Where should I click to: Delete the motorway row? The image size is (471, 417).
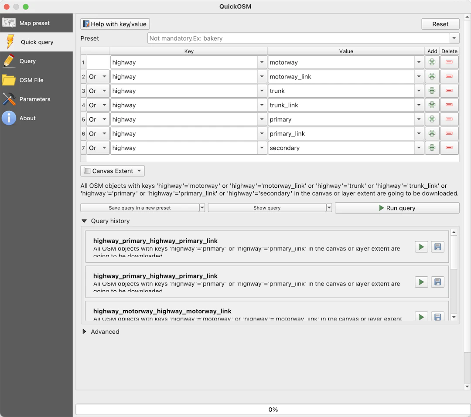click(x=449, y=62)
